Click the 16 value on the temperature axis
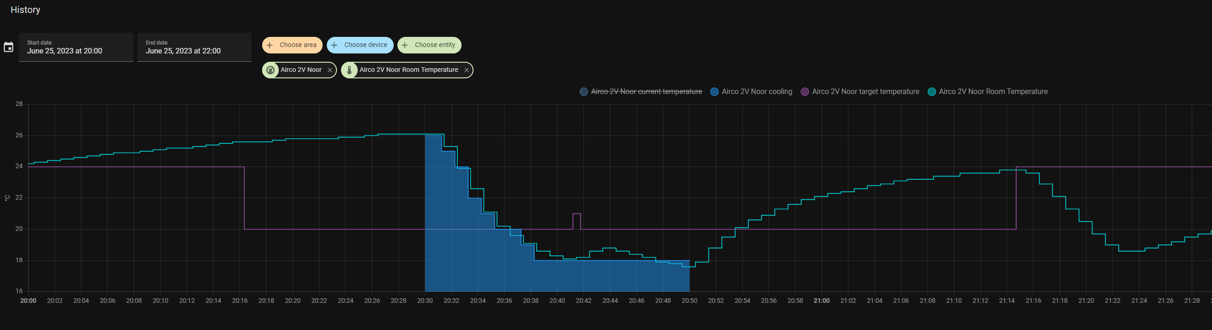The width and height of the screenshot is (1212, 330). point(19,291)
